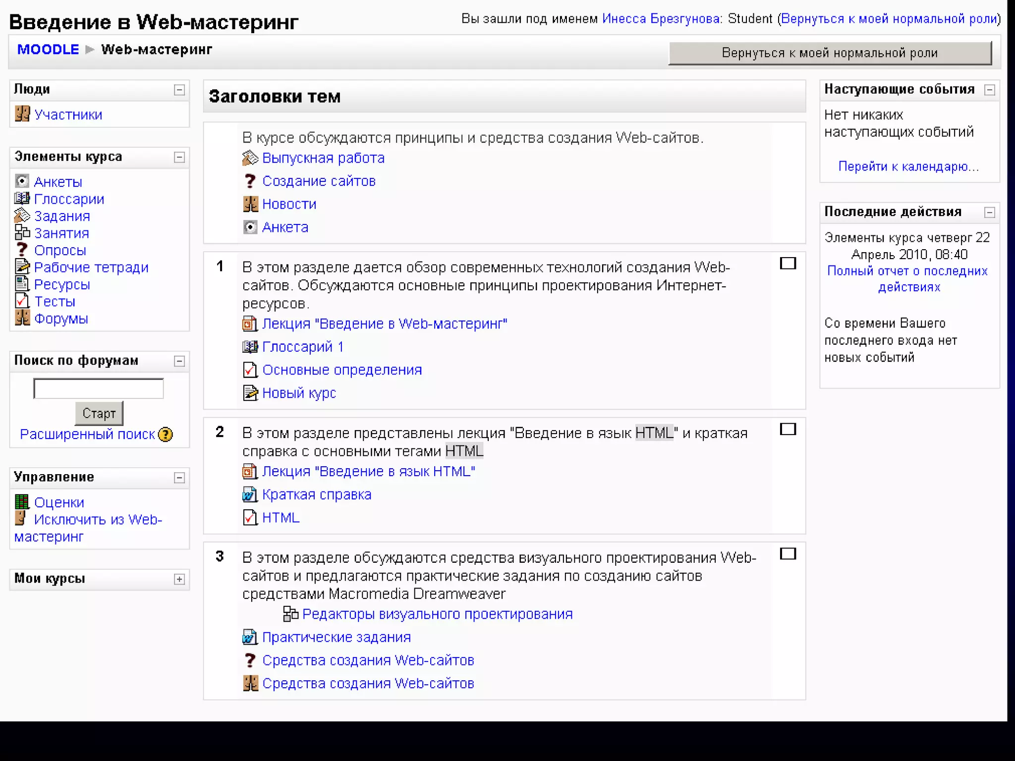This screenshot has width=1015, height=761.
Task: Collapse the Люди block
Action: 179,90
